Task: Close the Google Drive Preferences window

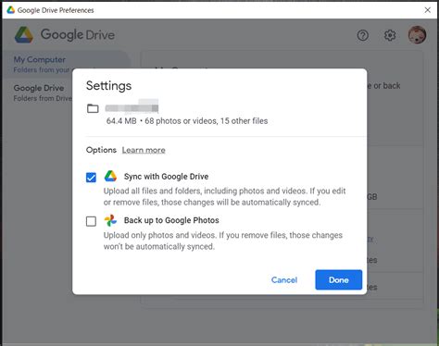Action: (x=428, y=10)
